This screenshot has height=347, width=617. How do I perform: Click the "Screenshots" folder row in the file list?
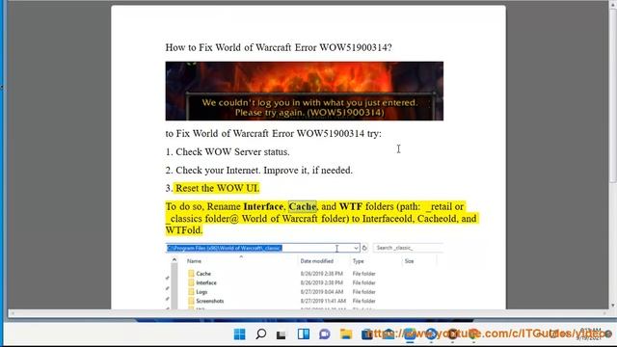pyautogui.click(x=282, y=301)
